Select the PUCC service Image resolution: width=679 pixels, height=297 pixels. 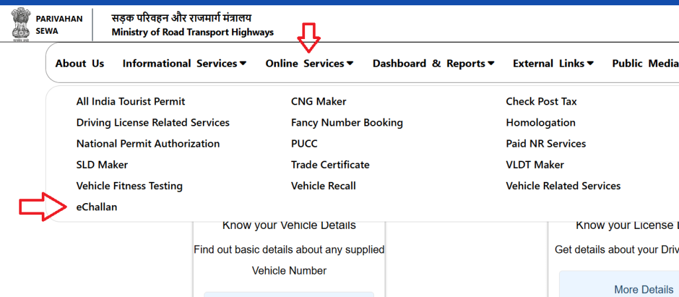(304, 144)
